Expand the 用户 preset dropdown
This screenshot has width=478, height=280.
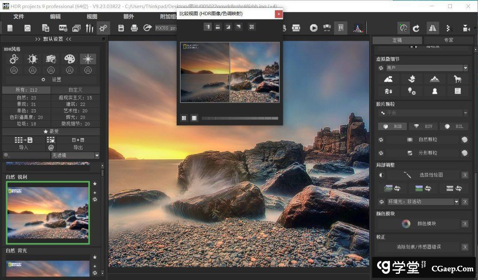pyautogui.click(x=465, y=68)
